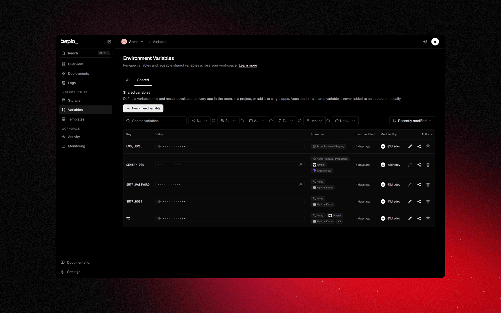Click the Last modified column header

(x=365, y=134)
